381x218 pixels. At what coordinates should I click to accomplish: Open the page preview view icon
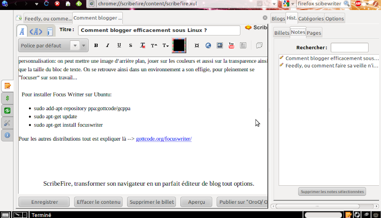(50, 32)
